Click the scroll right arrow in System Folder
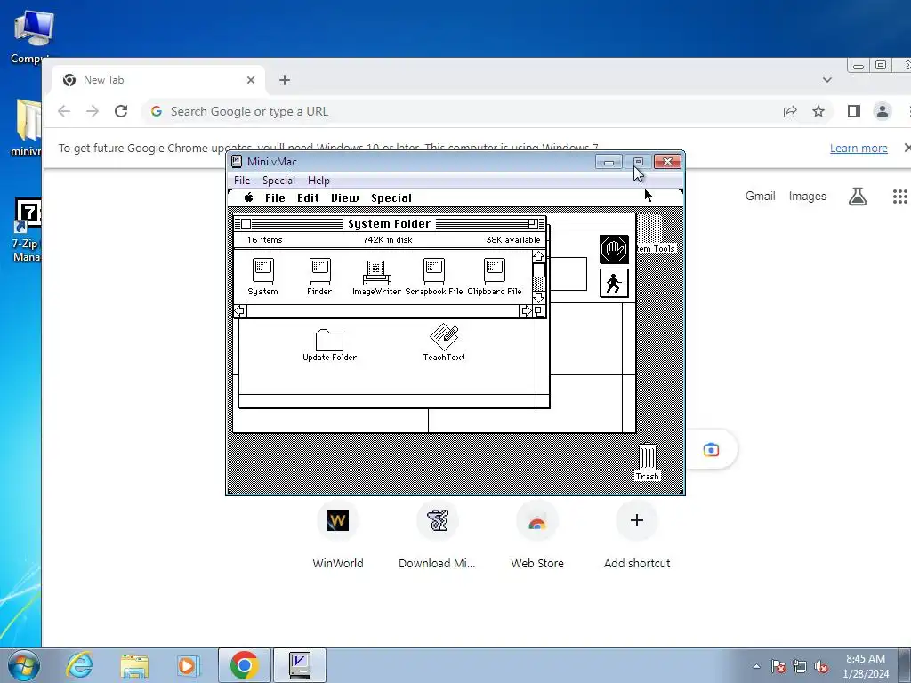Screen dimensions: 911x683 point(527,311)
